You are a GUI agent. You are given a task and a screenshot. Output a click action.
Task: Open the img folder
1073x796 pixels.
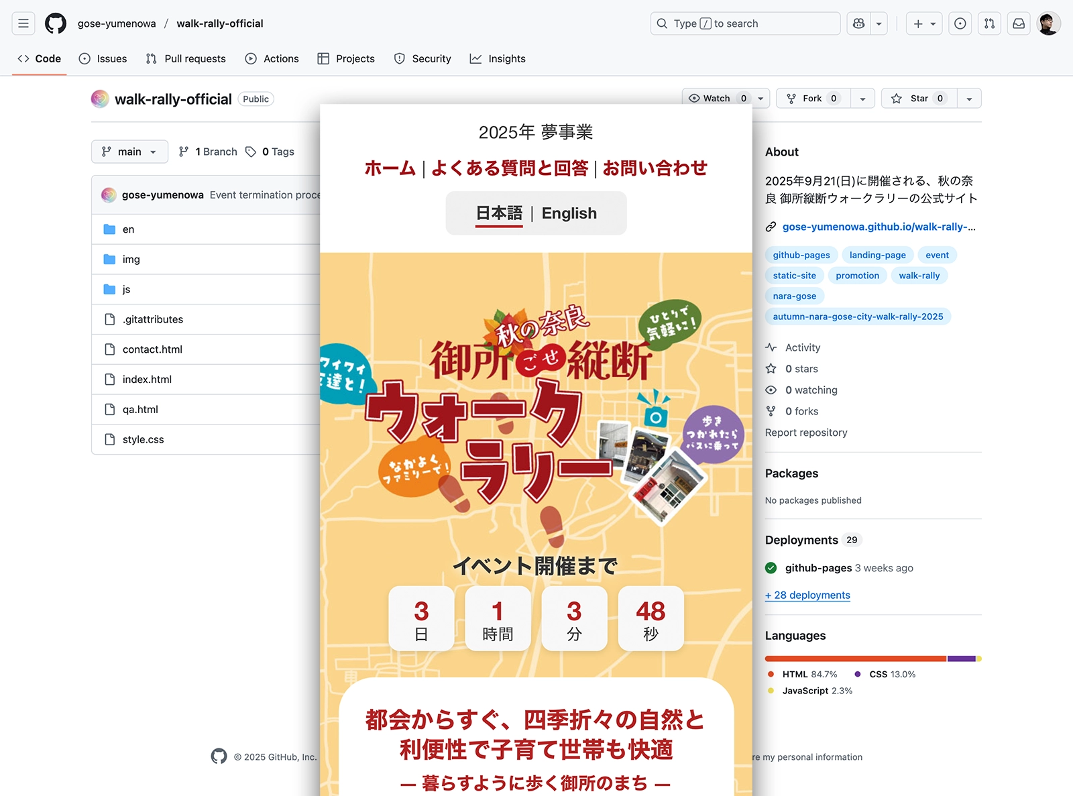click(131, 260)
